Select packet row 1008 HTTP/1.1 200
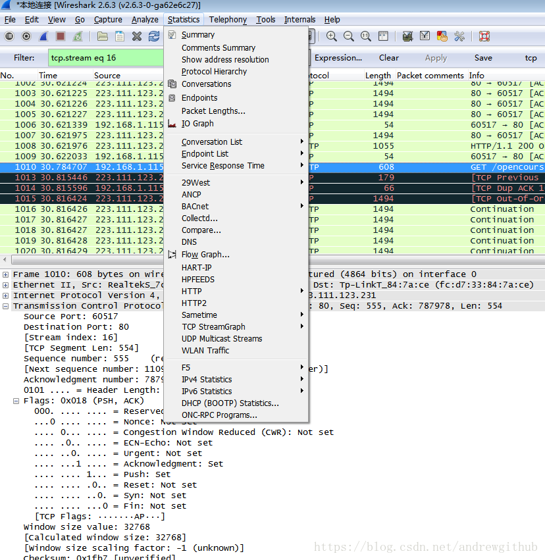Image resolution: width=545 pixels, height=560 pixels. (x=272, y=146)
